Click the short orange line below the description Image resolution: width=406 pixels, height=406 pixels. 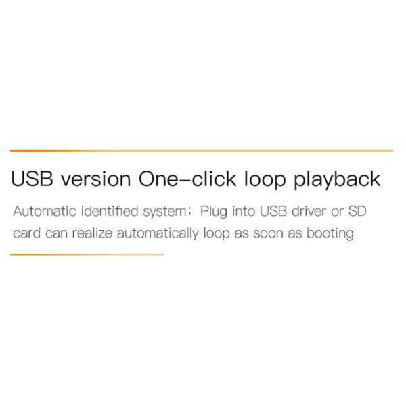[x=87, y=254]
